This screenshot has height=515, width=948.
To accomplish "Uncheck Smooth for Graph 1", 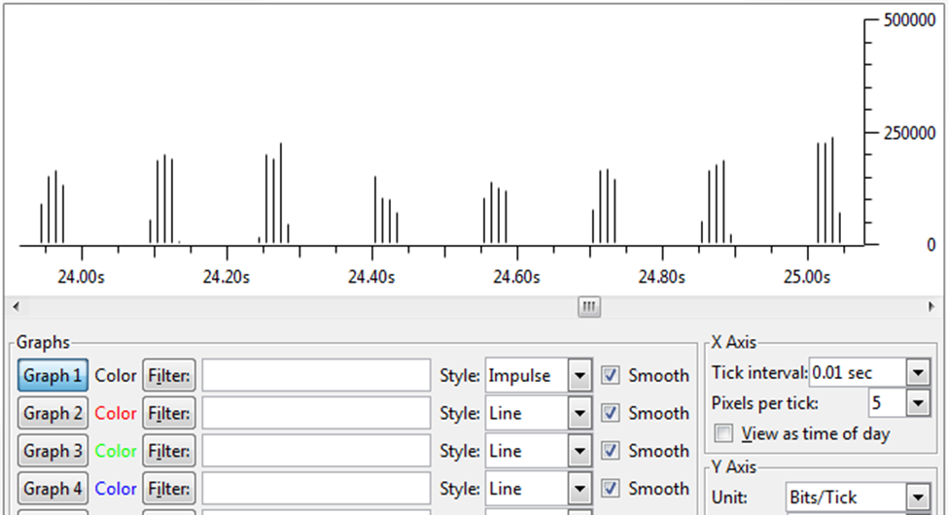I will click(610, 375).
